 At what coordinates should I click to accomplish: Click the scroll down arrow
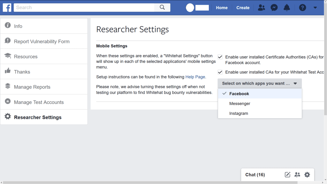(x=325, y=180)
